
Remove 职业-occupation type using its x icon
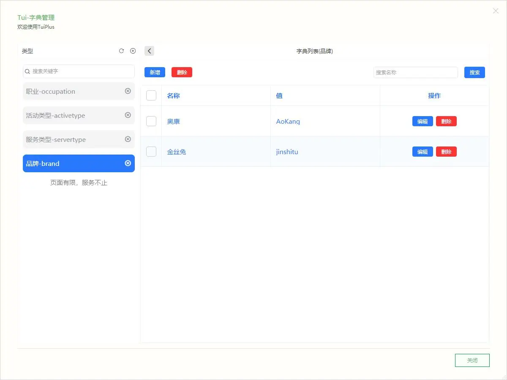(128, 91)
